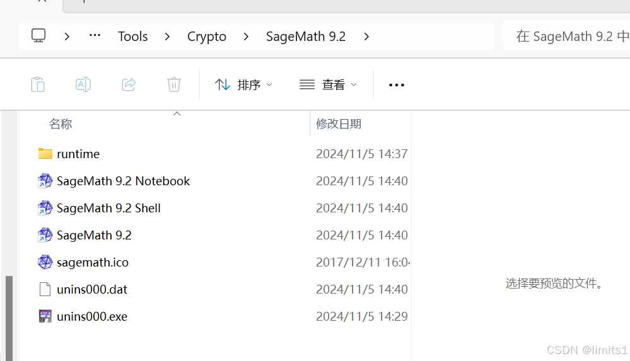Select the runtime folder icon
Viewport: 630px width, 361px height.
pos(45,153)
